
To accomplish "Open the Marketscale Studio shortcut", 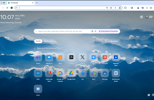I will [x=116, y=73].
